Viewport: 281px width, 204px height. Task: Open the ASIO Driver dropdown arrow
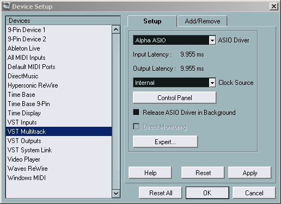point(212,40)
